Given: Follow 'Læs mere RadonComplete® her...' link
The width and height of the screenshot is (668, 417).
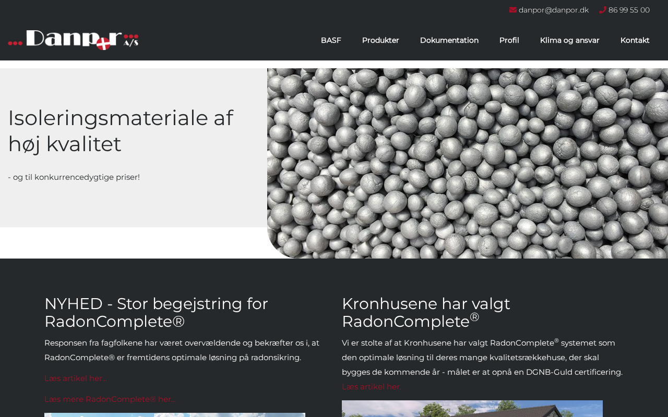Looking at the screenshot, I should (110, 399).
